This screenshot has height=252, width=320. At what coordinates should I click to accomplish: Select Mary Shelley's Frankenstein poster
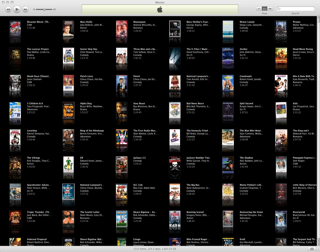(x=175, y=28)
